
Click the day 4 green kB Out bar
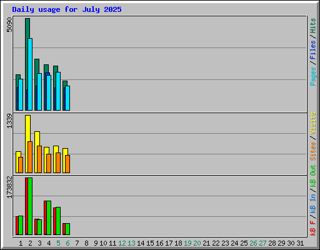[x=49, y=218]
